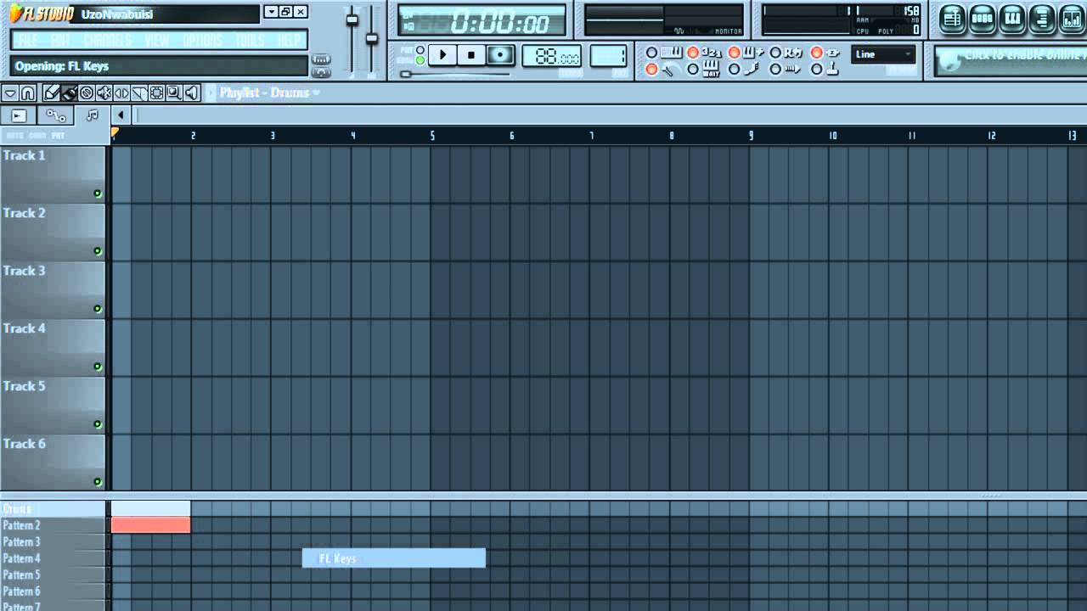Switch to the automation clips tab
The height and width of the screenshot is (611, 1087).
55,115
